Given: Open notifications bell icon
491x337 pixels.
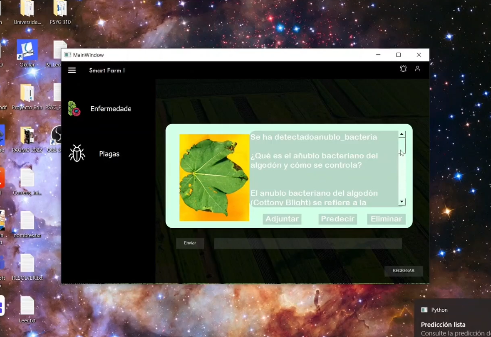Looking at the screenshot, I should click(403, 69).
